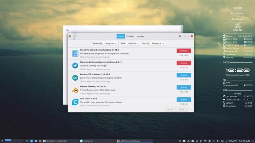Viewport: 255px width, 143px height.
Task: Click 'Open-source electronics prototyping platform' text
Action: (x=101, y=78)
